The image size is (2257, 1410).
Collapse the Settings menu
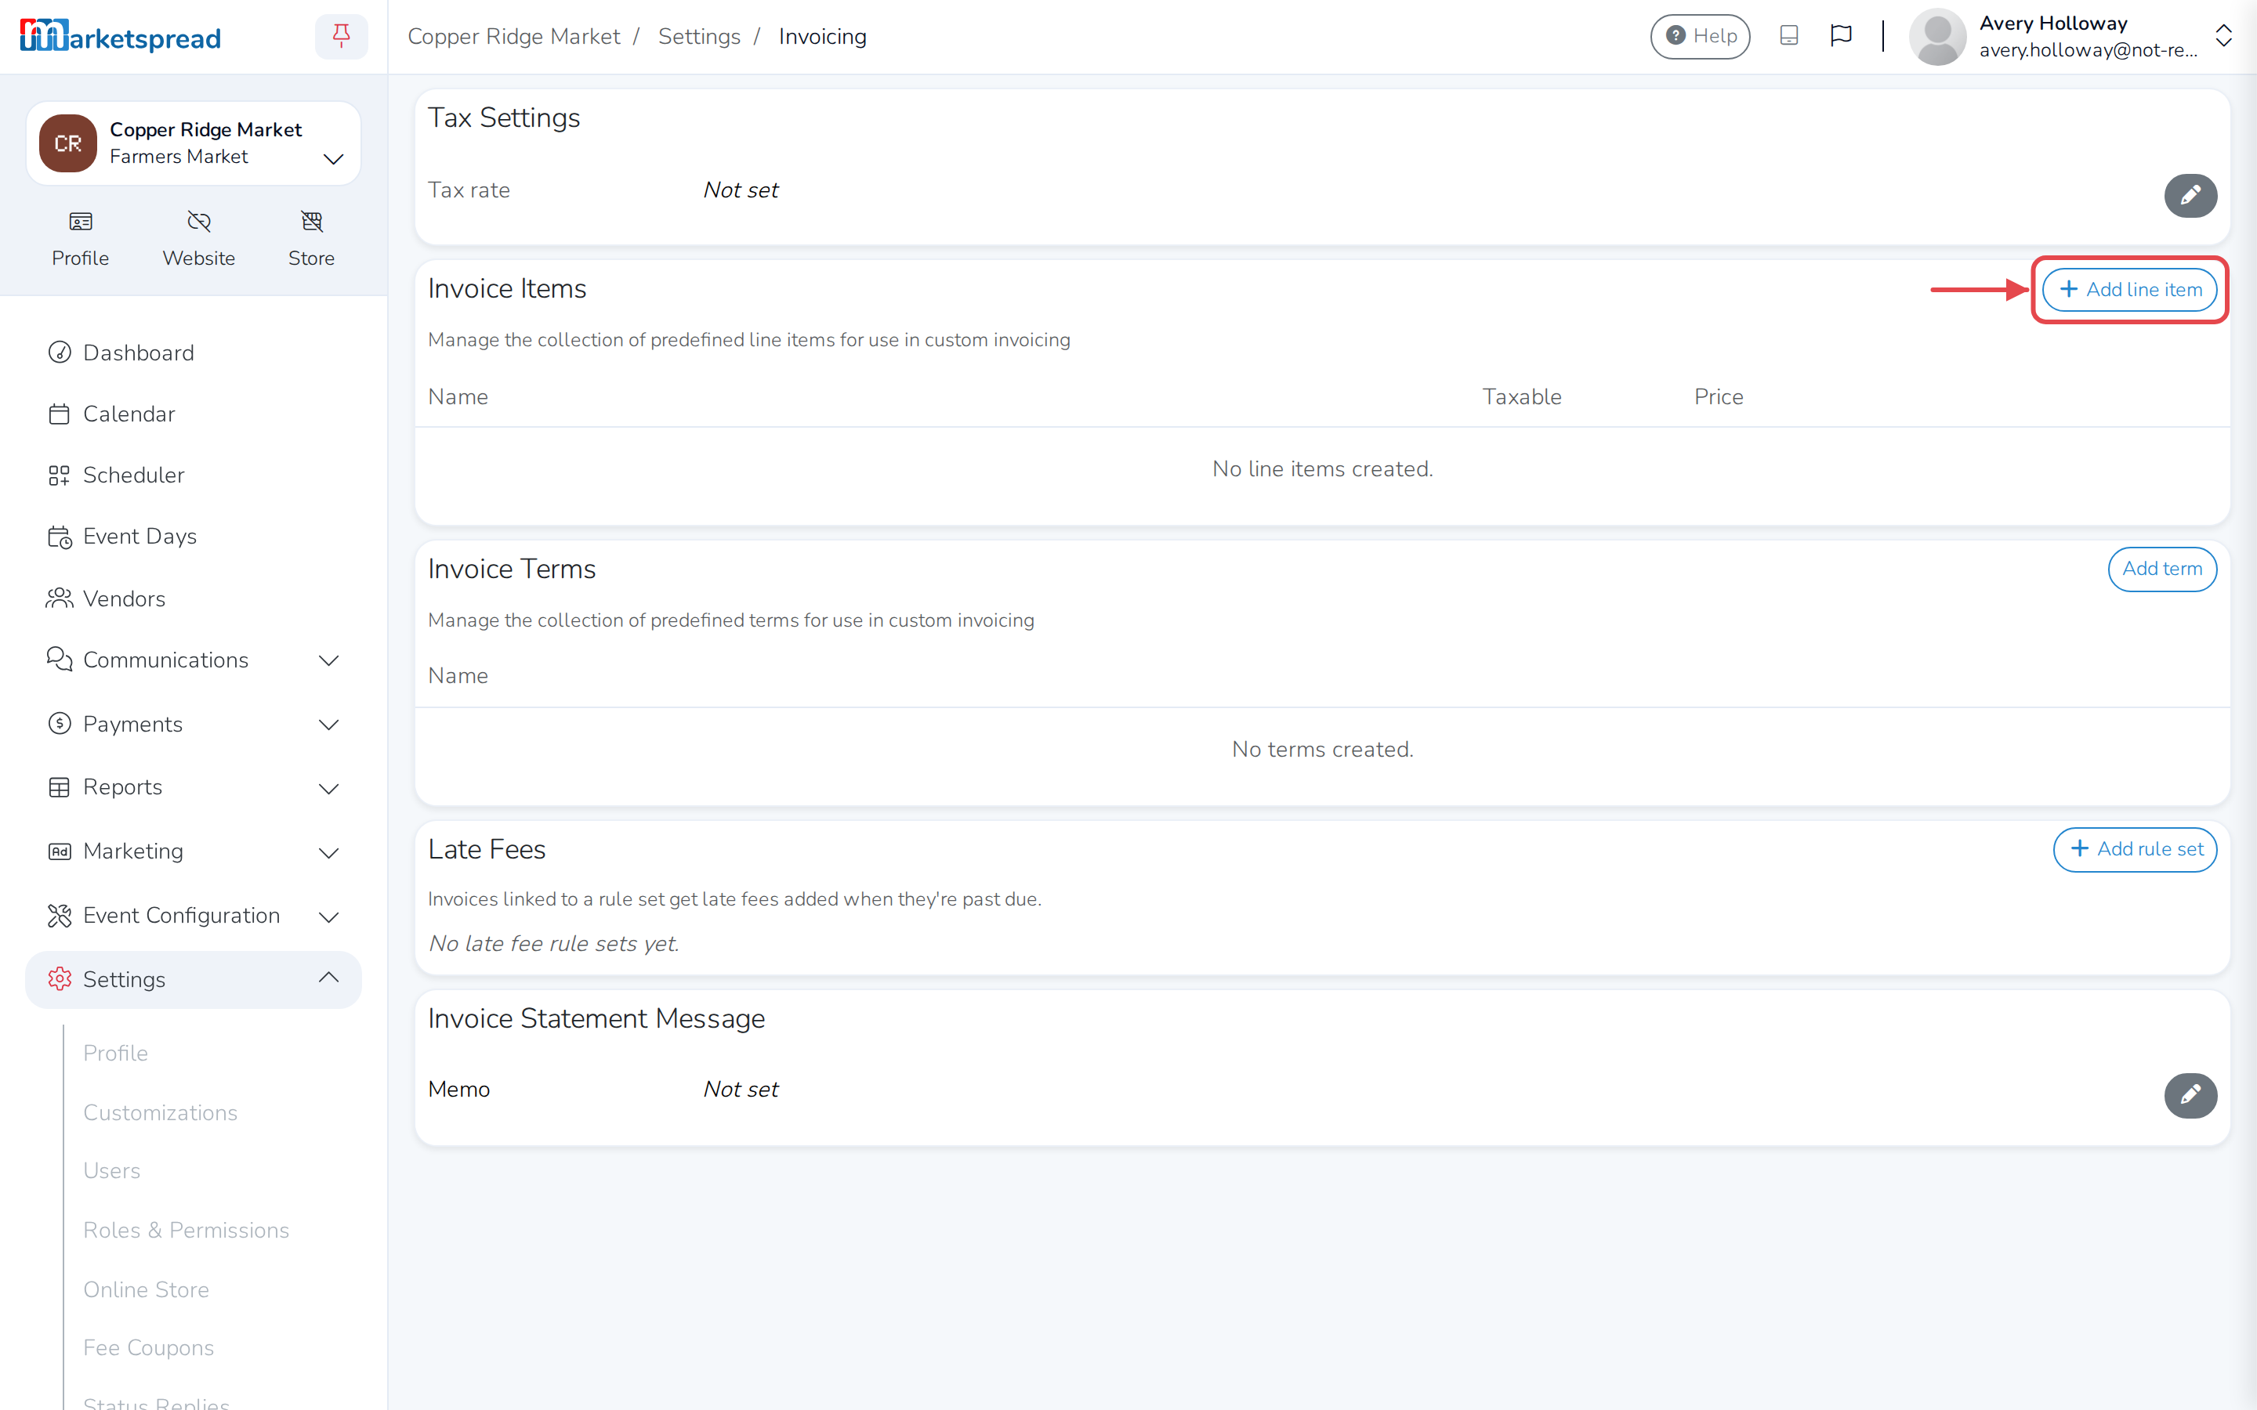(193, 979)
